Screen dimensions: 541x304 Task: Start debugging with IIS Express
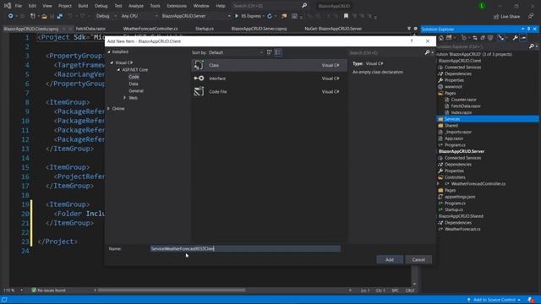pos(248,16)
